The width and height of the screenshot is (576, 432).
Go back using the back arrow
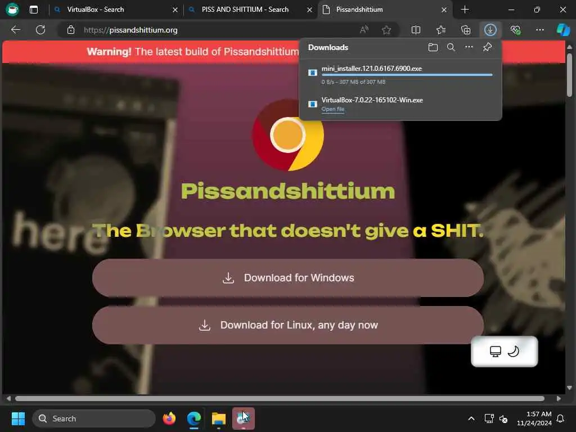[x=15, y=30]
